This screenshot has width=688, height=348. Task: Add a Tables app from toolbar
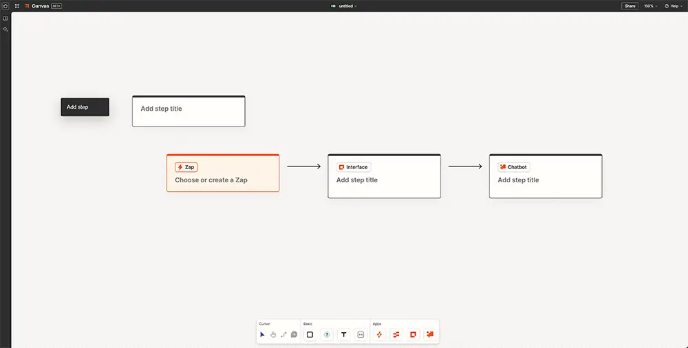pos(396,334)
